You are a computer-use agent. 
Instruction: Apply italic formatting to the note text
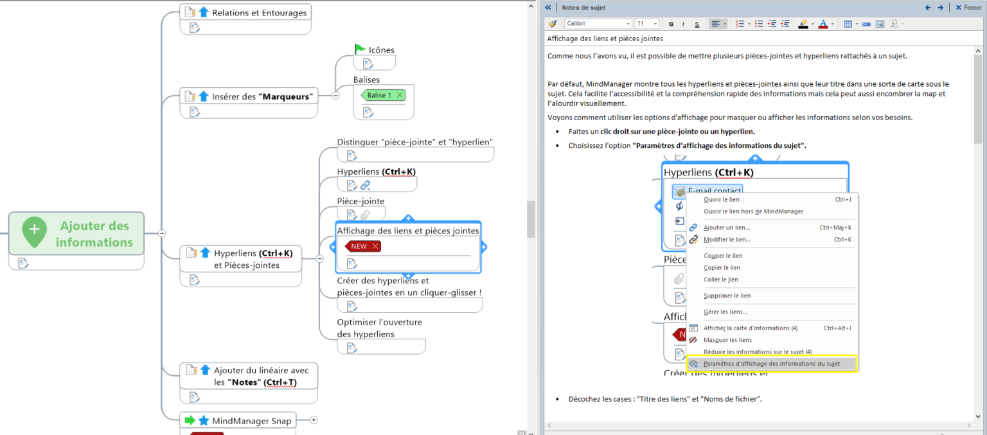pyautogui.click(x=684, y=23)
